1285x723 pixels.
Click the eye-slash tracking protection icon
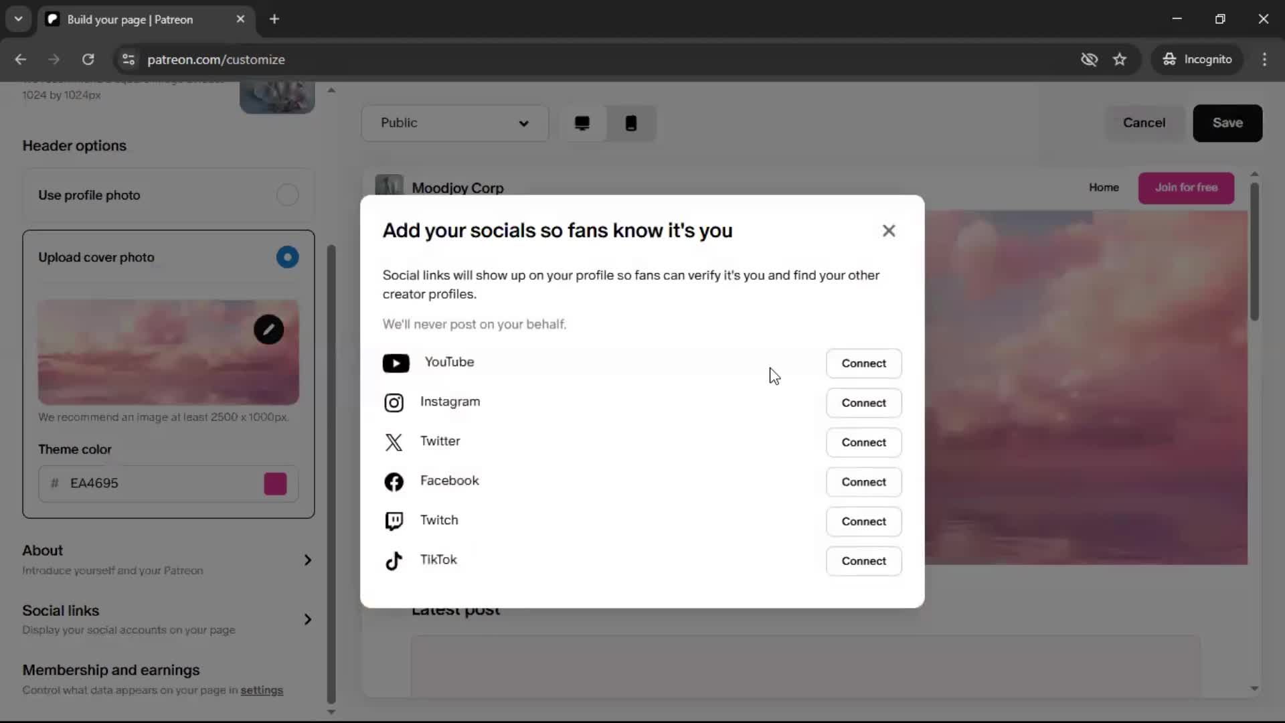point(1089,60)
